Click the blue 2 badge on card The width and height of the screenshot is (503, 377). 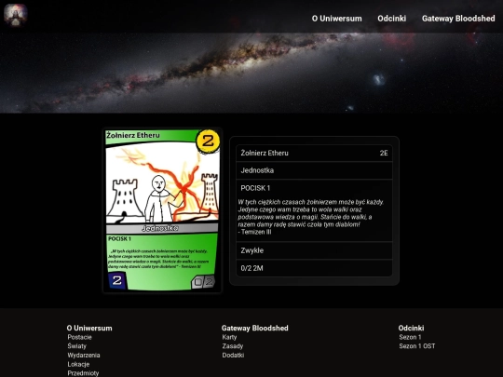(x=117, y=280)
